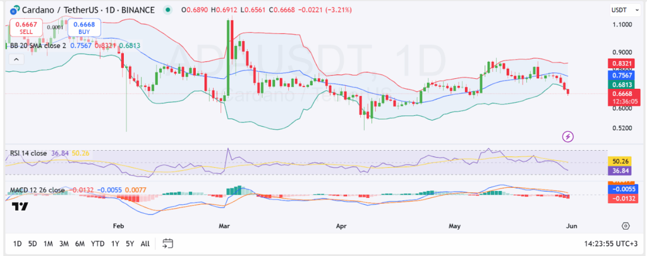The height and width of the screenshot is (256, 647).
Task: Select the BB 20 SMA close 2 legend
Action: tap(38, 45)
